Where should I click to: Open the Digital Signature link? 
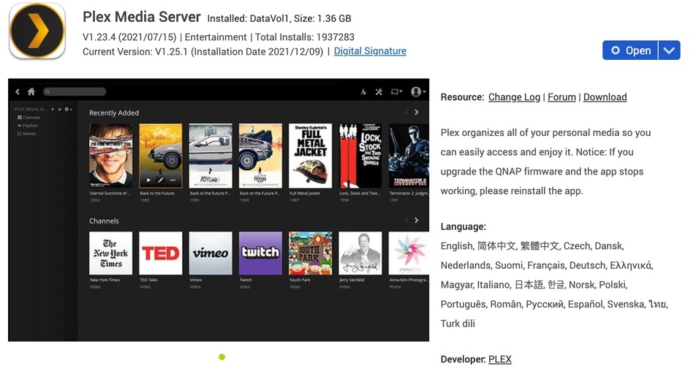coord(370,51)
